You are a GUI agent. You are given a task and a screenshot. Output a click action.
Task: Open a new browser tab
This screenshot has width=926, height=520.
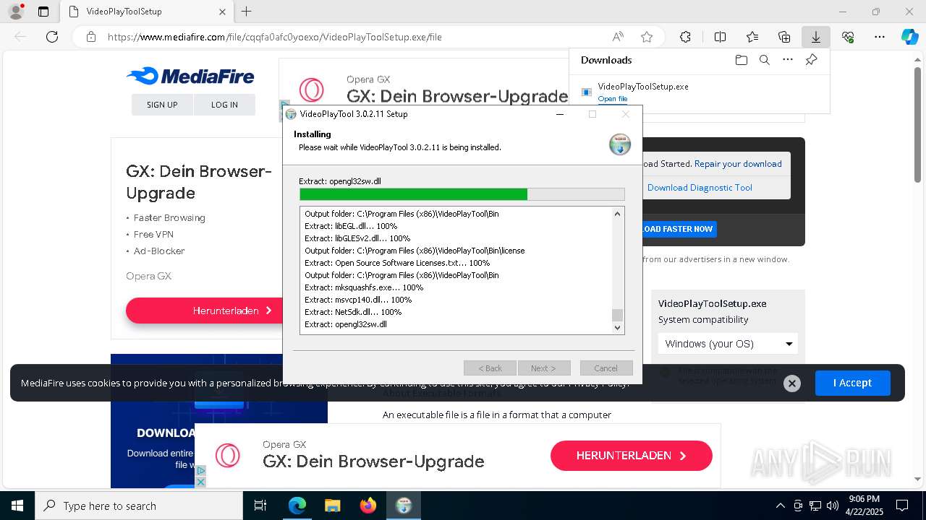point(247,12)
